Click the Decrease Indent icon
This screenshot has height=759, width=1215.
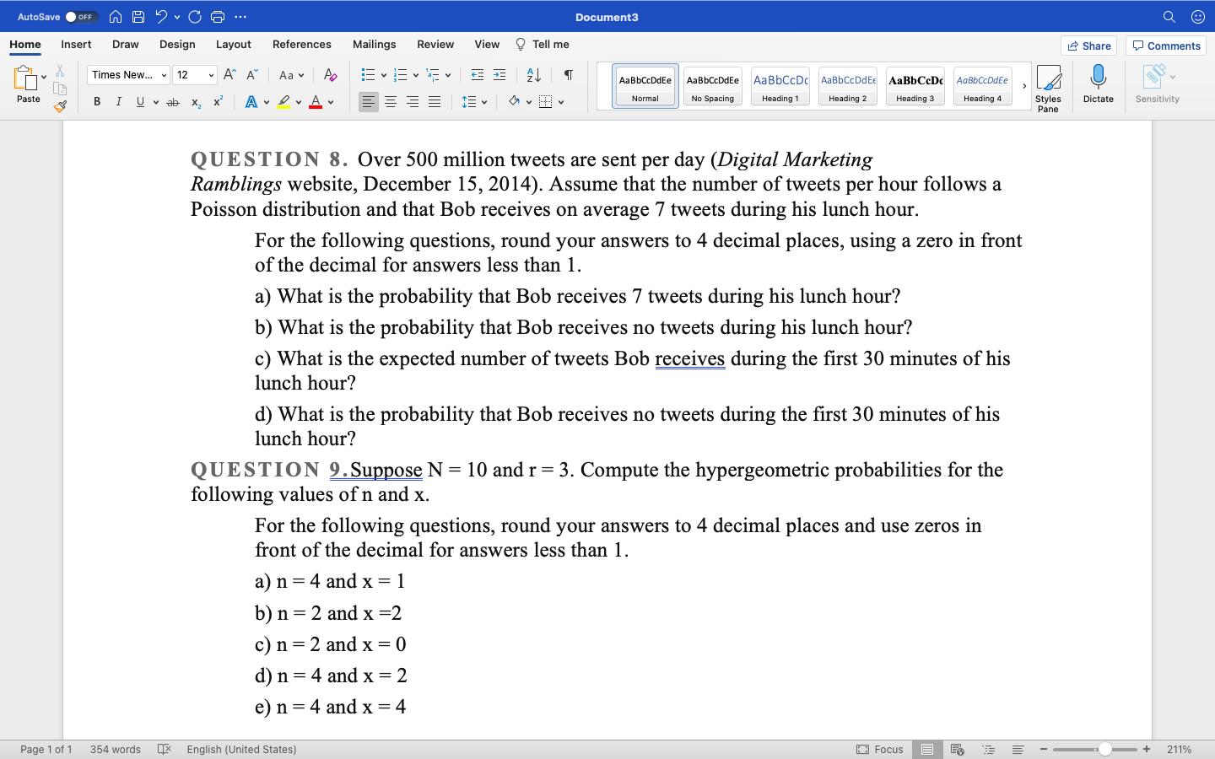click(478, 75)
